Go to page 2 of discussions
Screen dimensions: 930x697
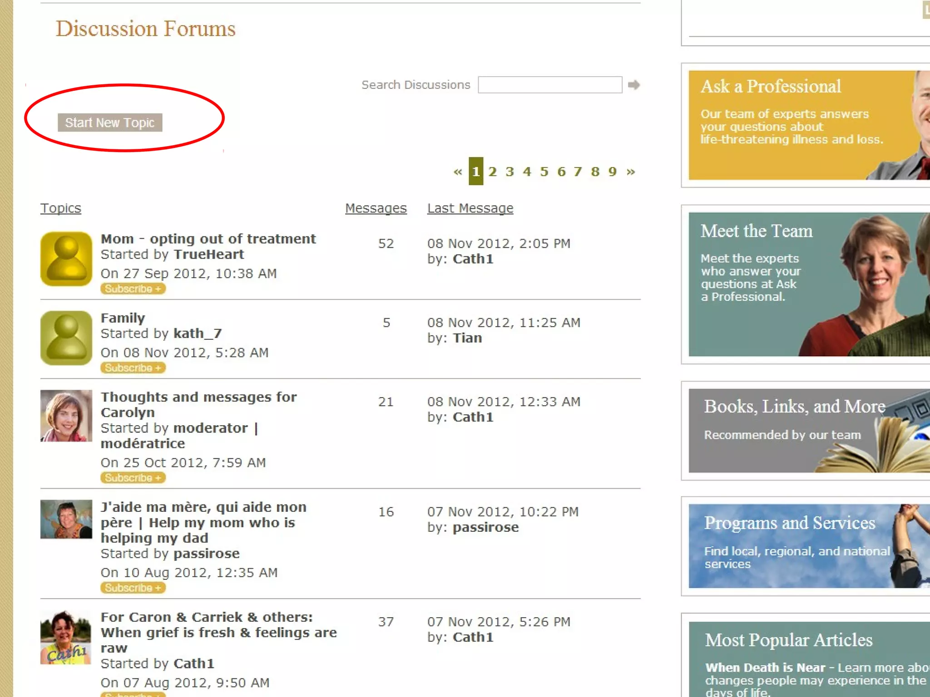tap(493, 172)
